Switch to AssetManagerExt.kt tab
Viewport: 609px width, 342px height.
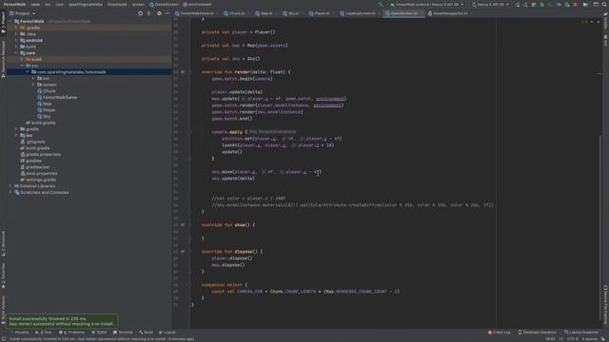click(450, 13)
